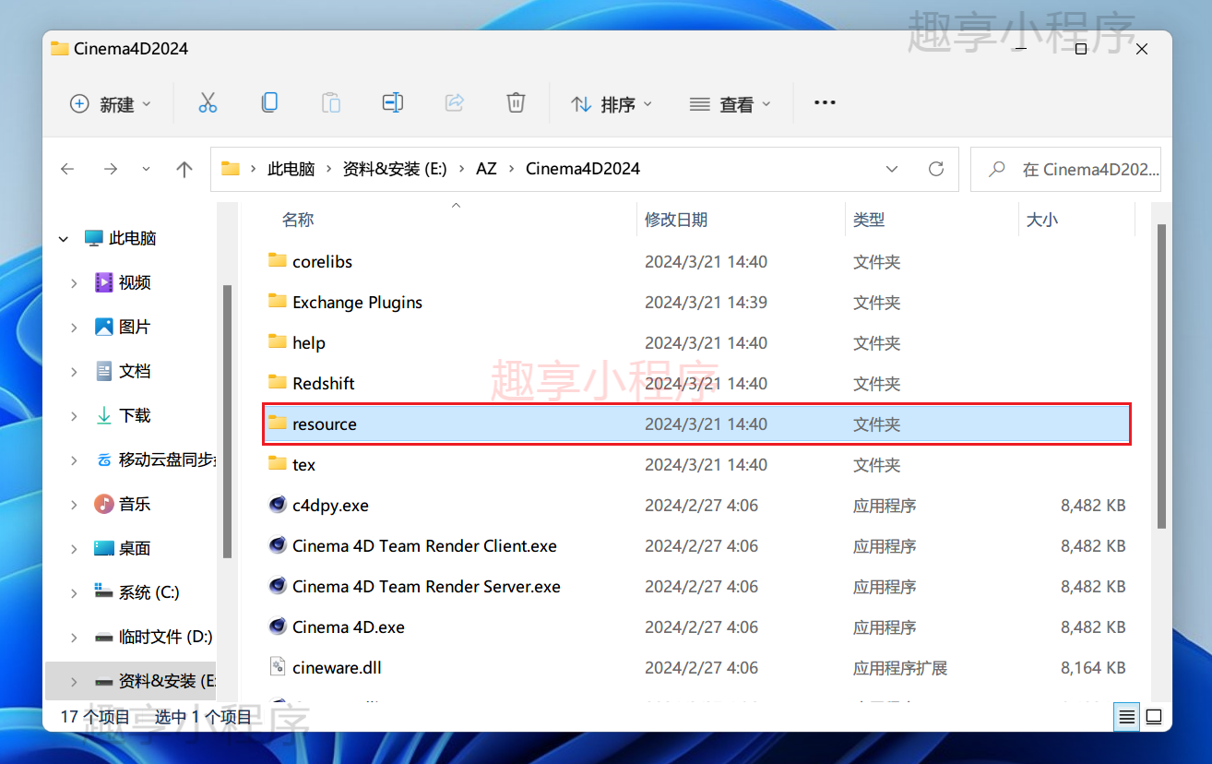The image size is (1212, 764).
Task: Click the search box 在 Cinema4D202...
Action: pos(1065,169)
